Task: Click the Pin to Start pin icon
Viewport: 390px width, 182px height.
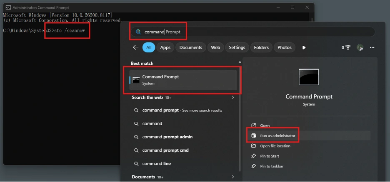Action: [x=253, y=156]
